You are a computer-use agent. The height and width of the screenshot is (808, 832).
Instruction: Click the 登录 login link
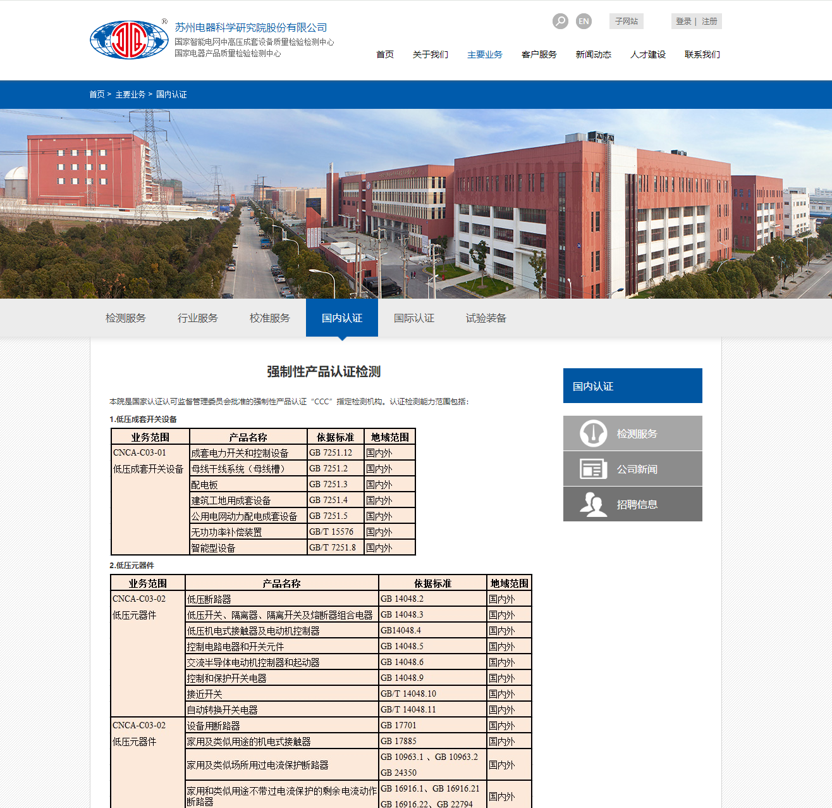click(683, 22)
